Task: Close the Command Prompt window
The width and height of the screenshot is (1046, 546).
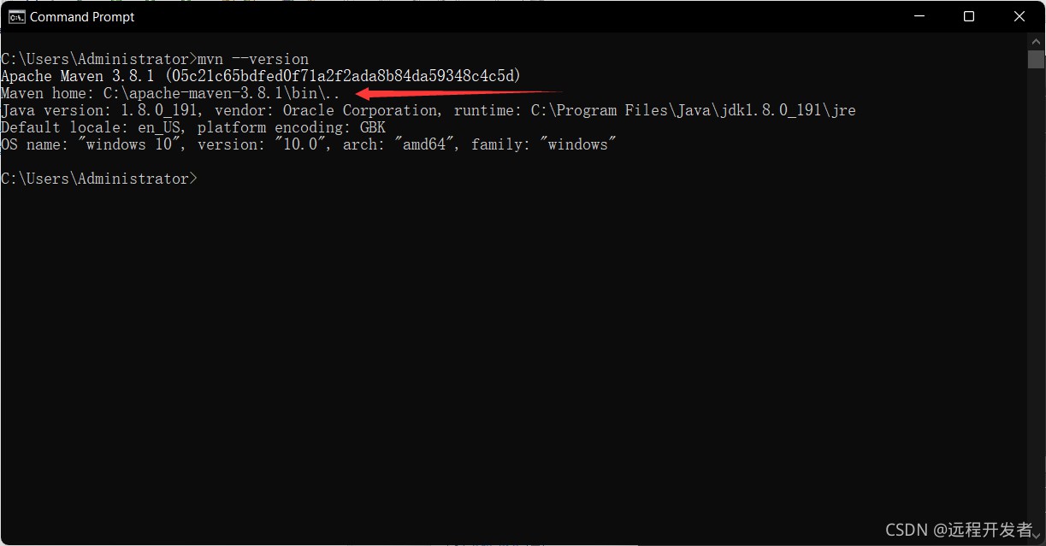Action: click(x=1019, y=16)
